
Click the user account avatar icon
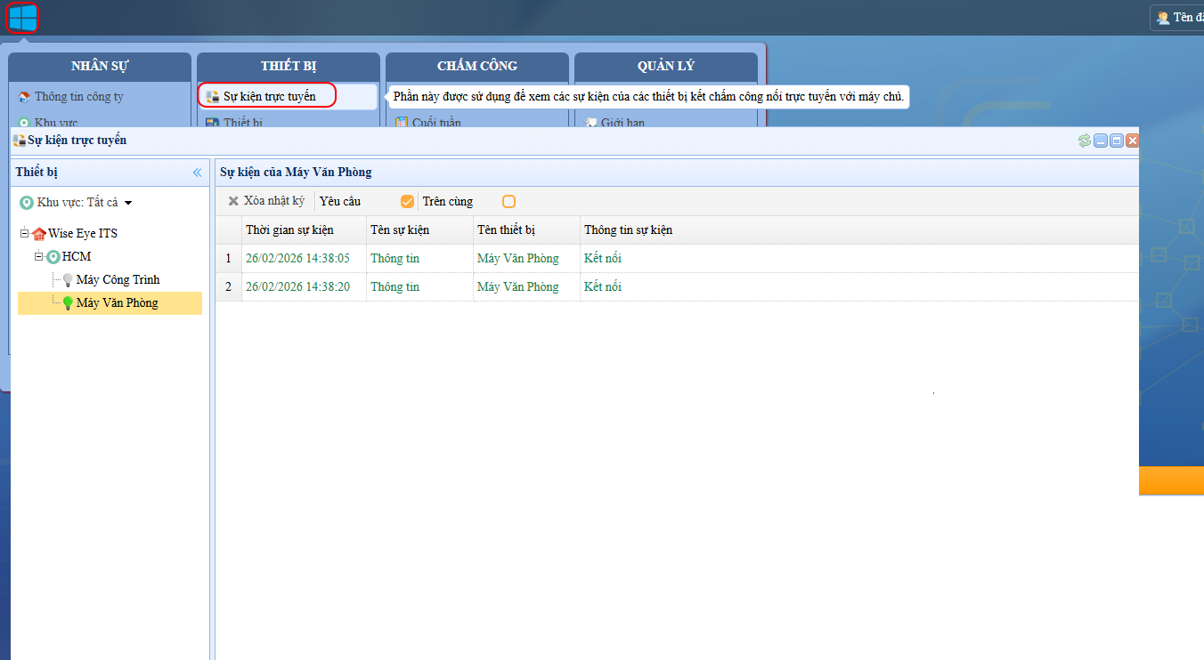(1163, 18)
